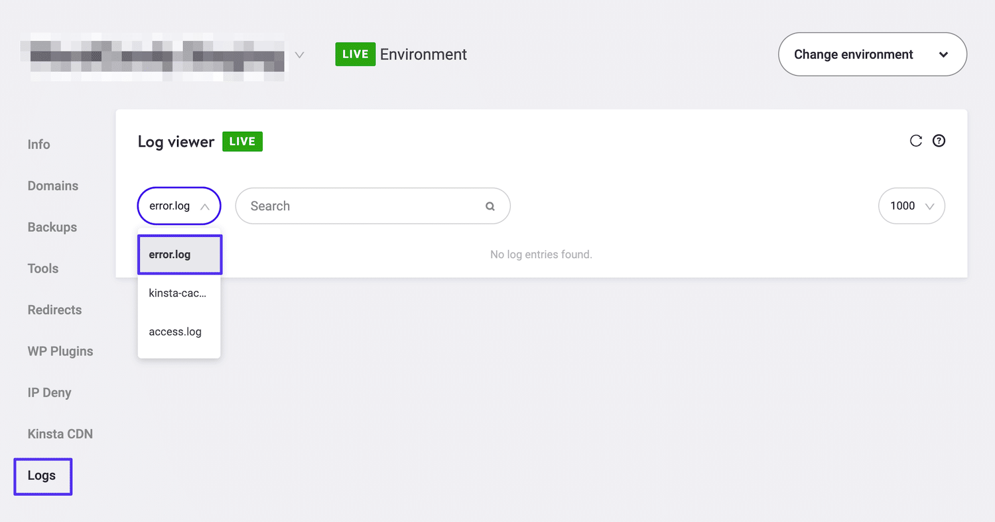Image resolution: width=995 pixels, height=522 pixels.
Task: Select access.log from the file list
Action: point(175,331)
